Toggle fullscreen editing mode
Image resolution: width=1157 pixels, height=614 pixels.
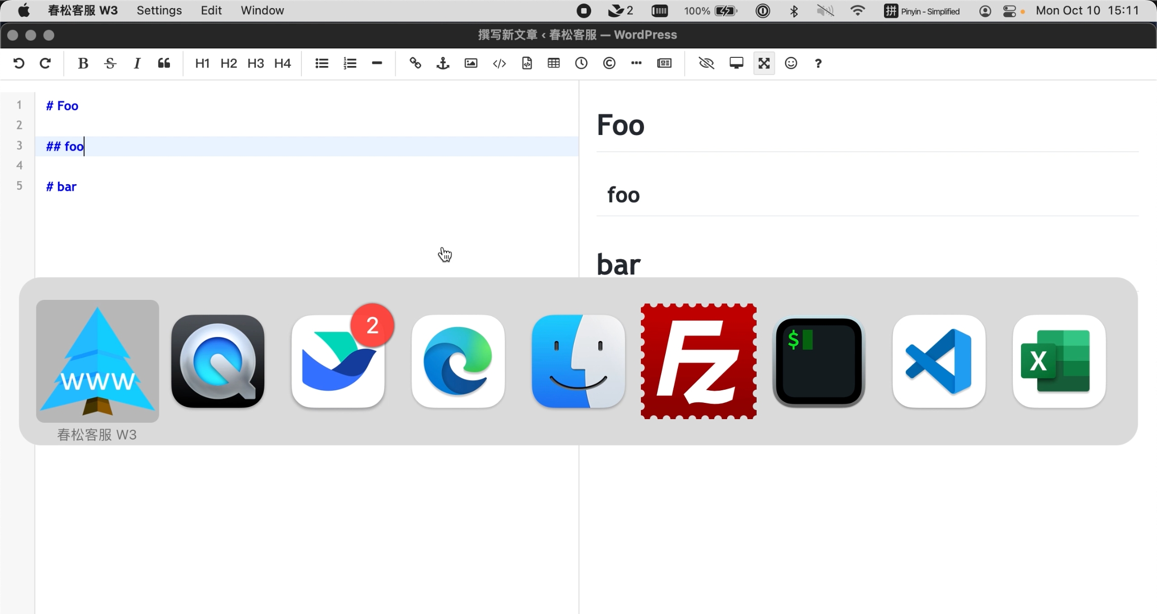tap(764, 63)
